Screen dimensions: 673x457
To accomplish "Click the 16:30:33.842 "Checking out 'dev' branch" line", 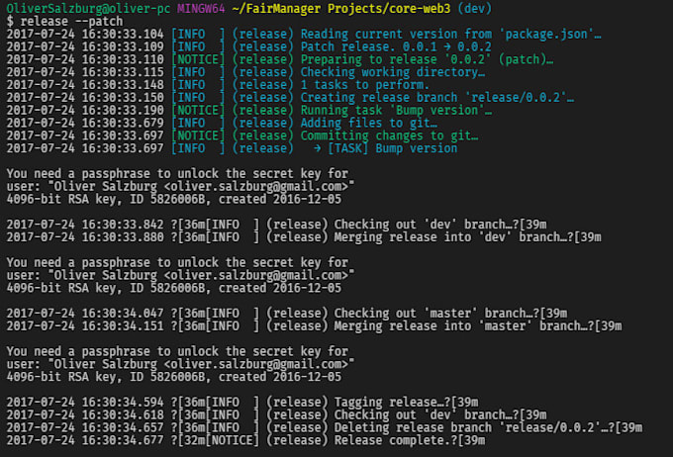I will [x=276, y=225].
